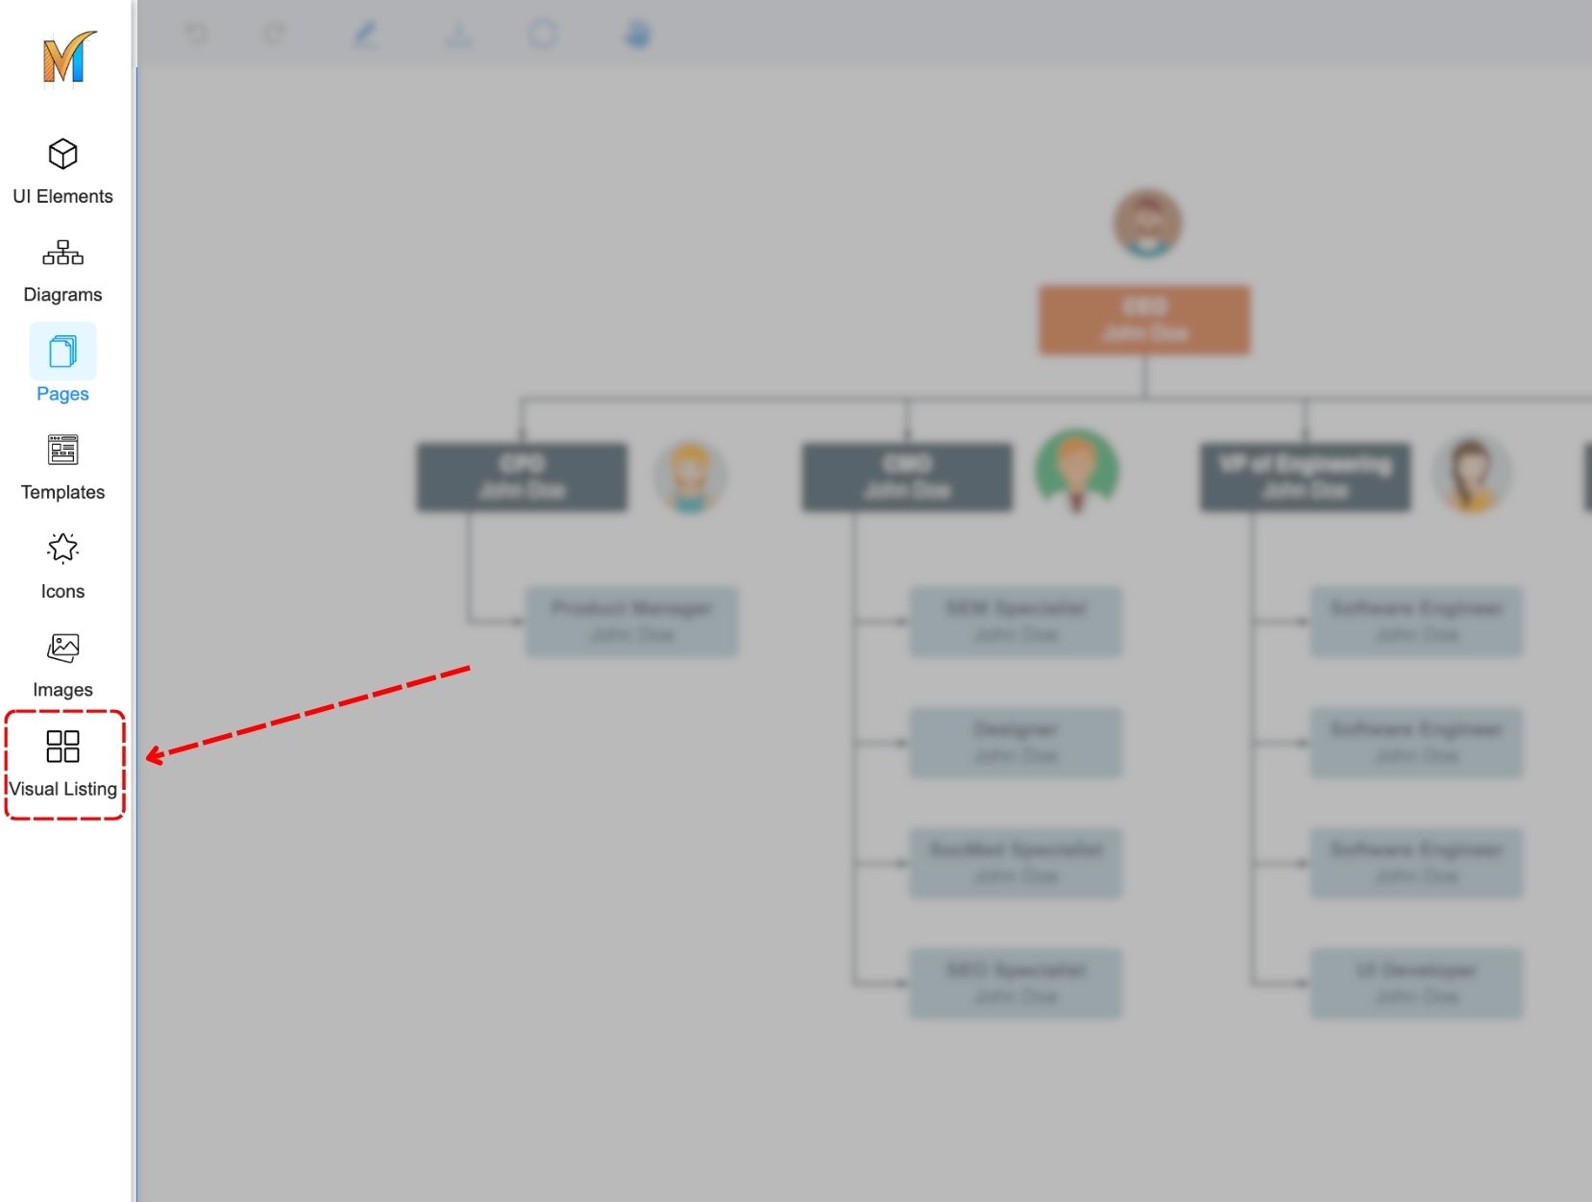
Task: Open the UI Elements panel
Action: point(62,171)
